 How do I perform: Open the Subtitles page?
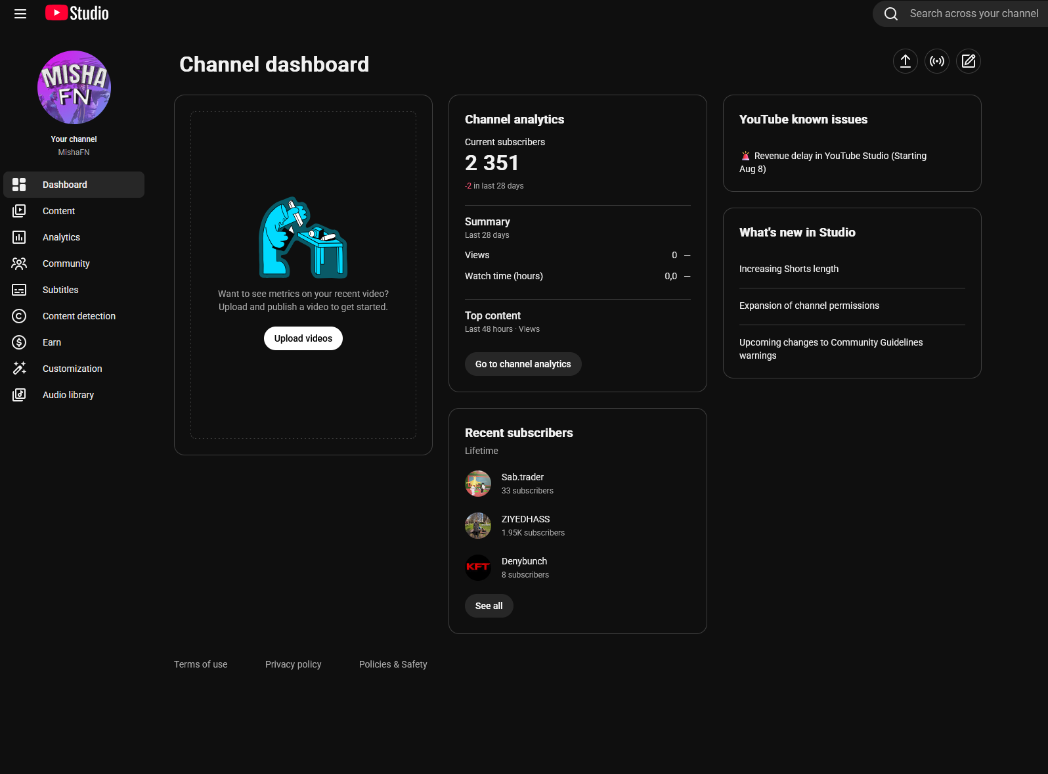tap(74, 290)
